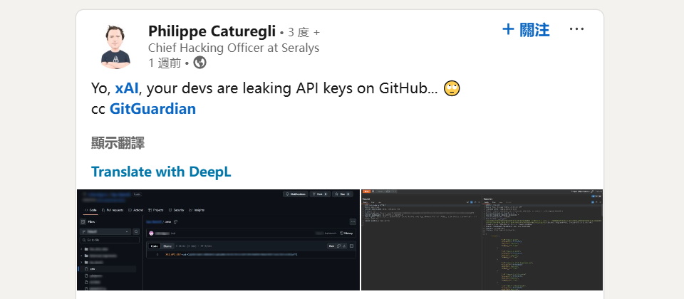Open the GitGuardian mention link
Viewport: 684px width, 299px height.
[x=152, y=109]
